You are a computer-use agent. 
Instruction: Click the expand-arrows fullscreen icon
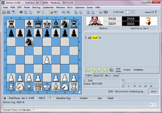point(128,12)
